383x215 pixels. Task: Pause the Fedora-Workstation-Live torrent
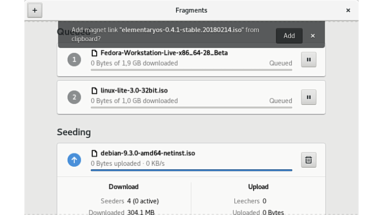309,59
